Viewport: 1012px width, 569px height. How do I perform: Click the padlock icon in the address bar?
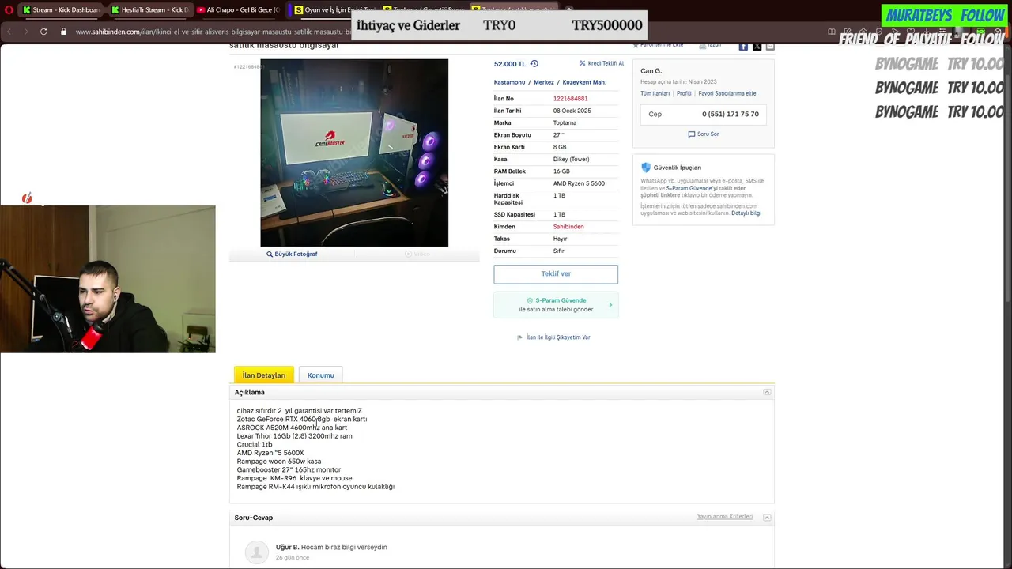click(x=64, y=32)
